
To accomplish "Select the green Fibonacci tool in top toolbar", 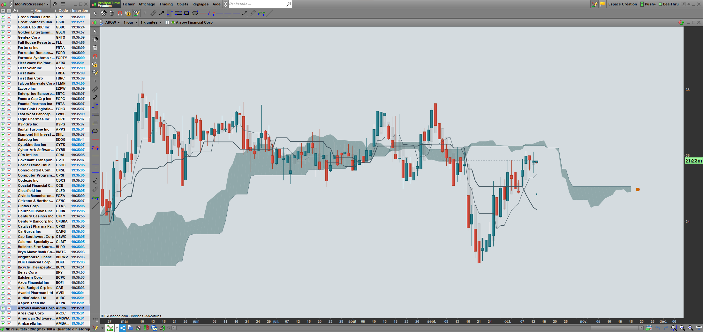I will coord(261,13).
